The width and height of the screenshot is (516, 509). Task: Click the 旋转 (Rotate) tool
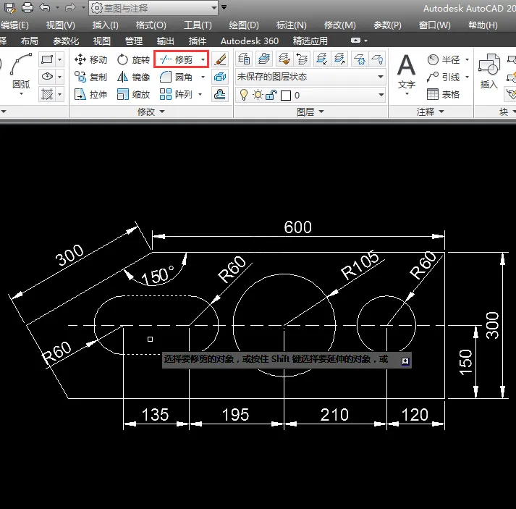[133, 59]
